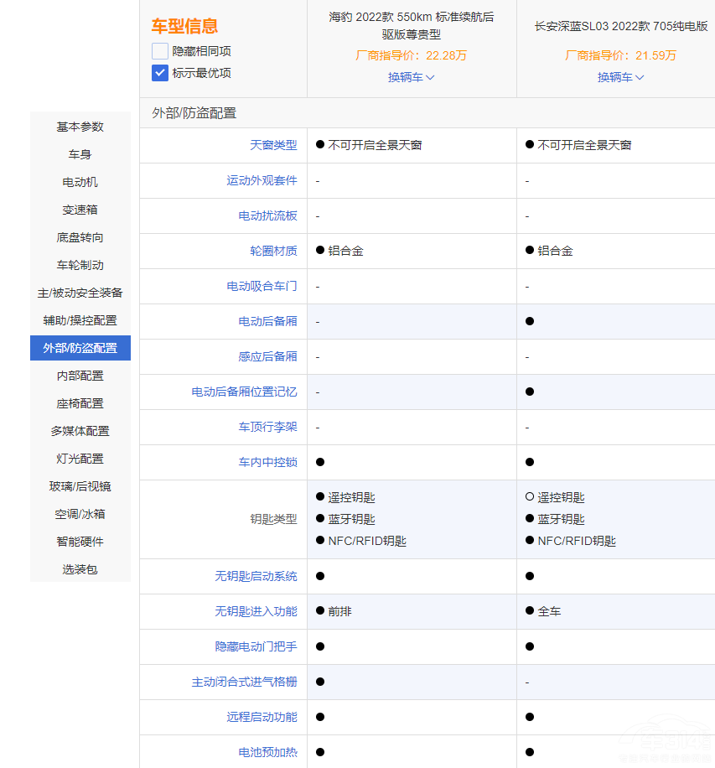Select 车身 in the left navigation

(x=80, y=154)
